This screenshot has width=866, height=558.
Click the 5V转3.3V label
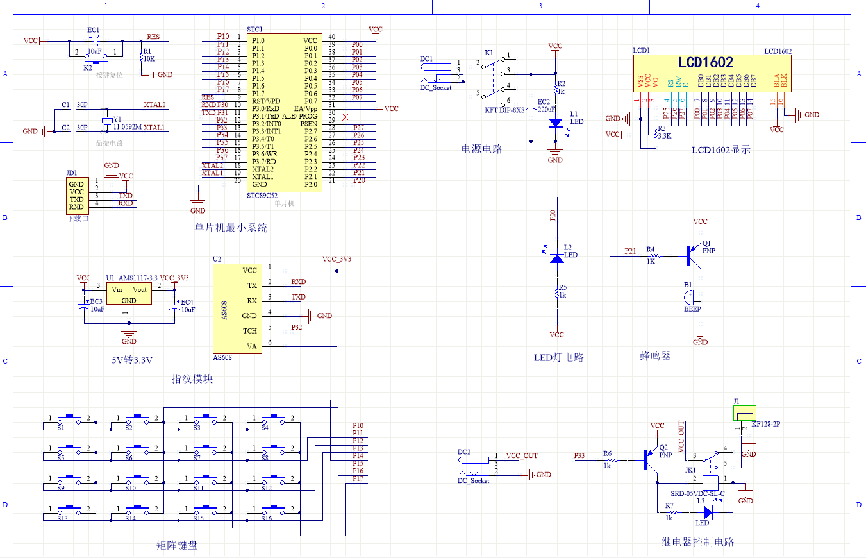pyautogui.click(x=131, y=360)
